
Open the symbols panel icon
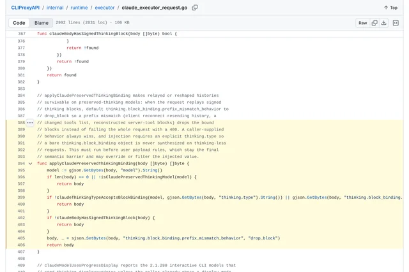coord(396,23)
